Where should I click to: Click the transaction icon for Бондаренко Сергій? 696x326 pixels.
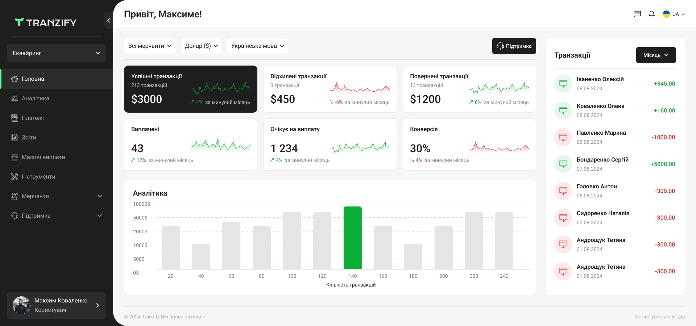click(x=563, y=164)
